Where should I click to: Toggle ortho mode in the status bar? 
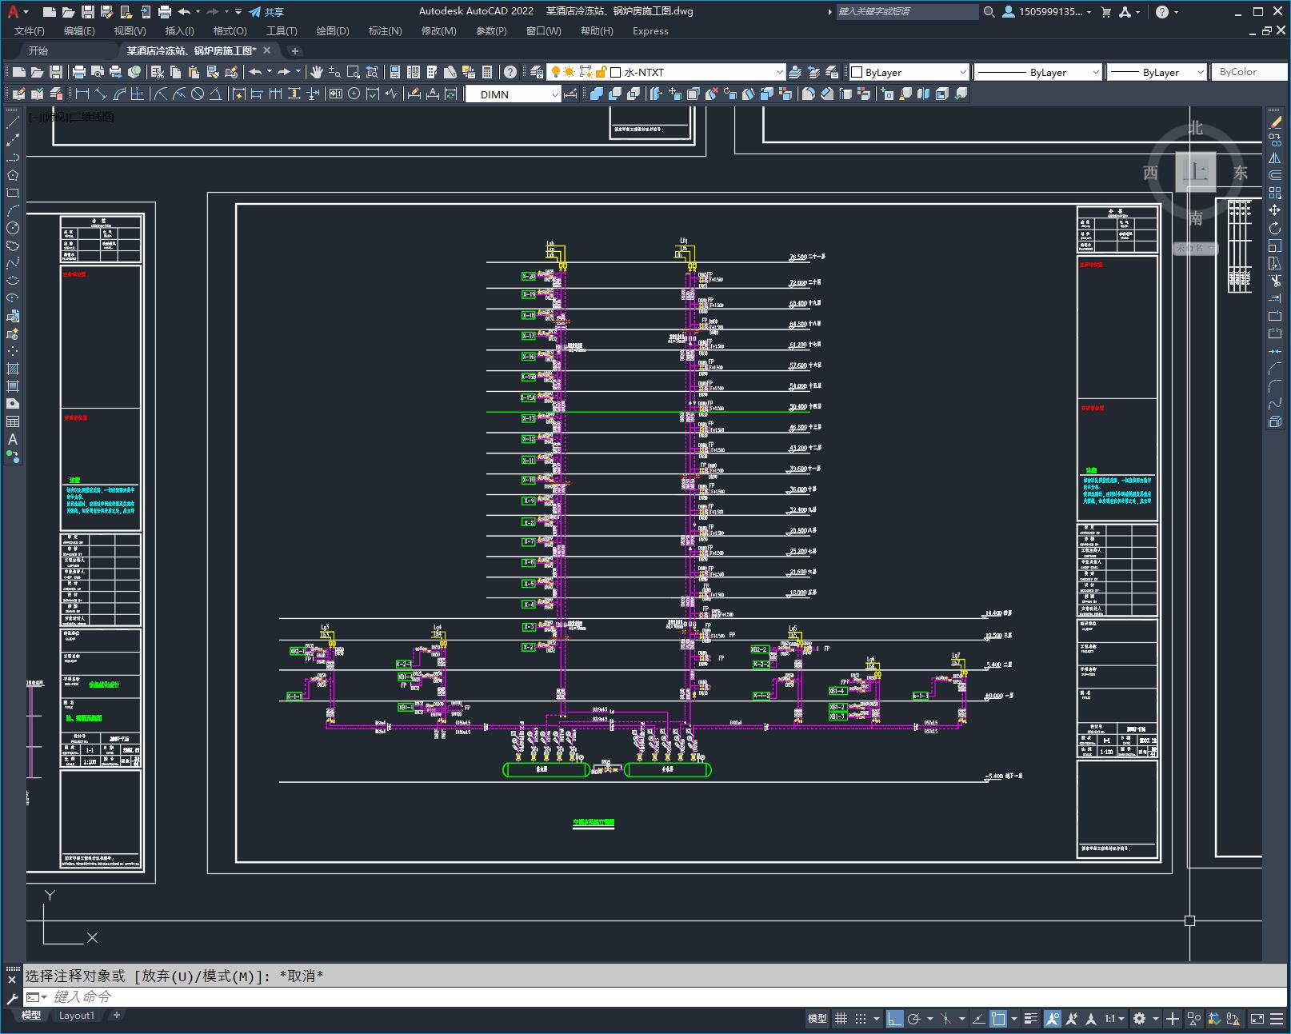895,1018
